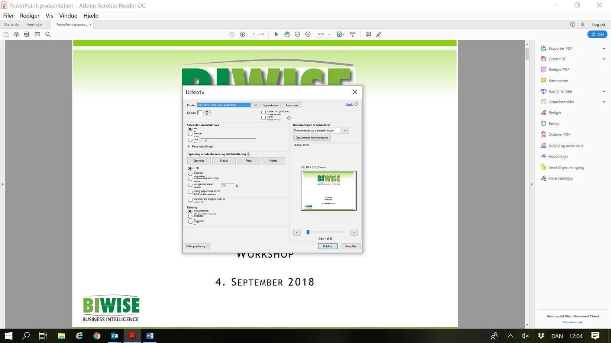The image size is (611, 343).
Task: Click the Plakat page sizing button
Action: [x=224, y=161]
